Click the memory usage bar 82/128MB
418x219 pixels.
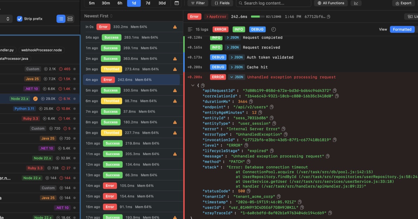tap(258, 17)
